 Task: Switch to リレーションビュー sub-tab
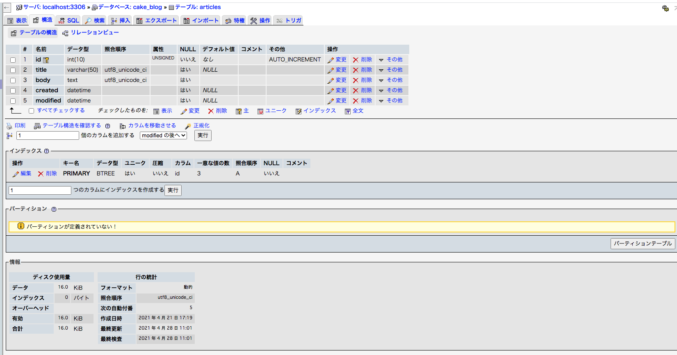tap(91, 32)
